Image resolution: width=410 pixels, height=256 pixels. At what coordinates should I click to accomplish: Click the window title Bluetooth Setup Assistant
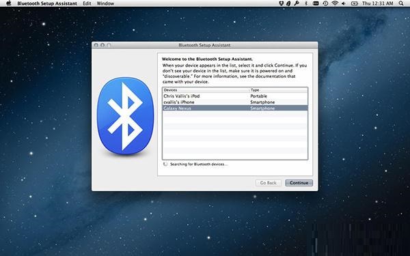pos(204,45)
